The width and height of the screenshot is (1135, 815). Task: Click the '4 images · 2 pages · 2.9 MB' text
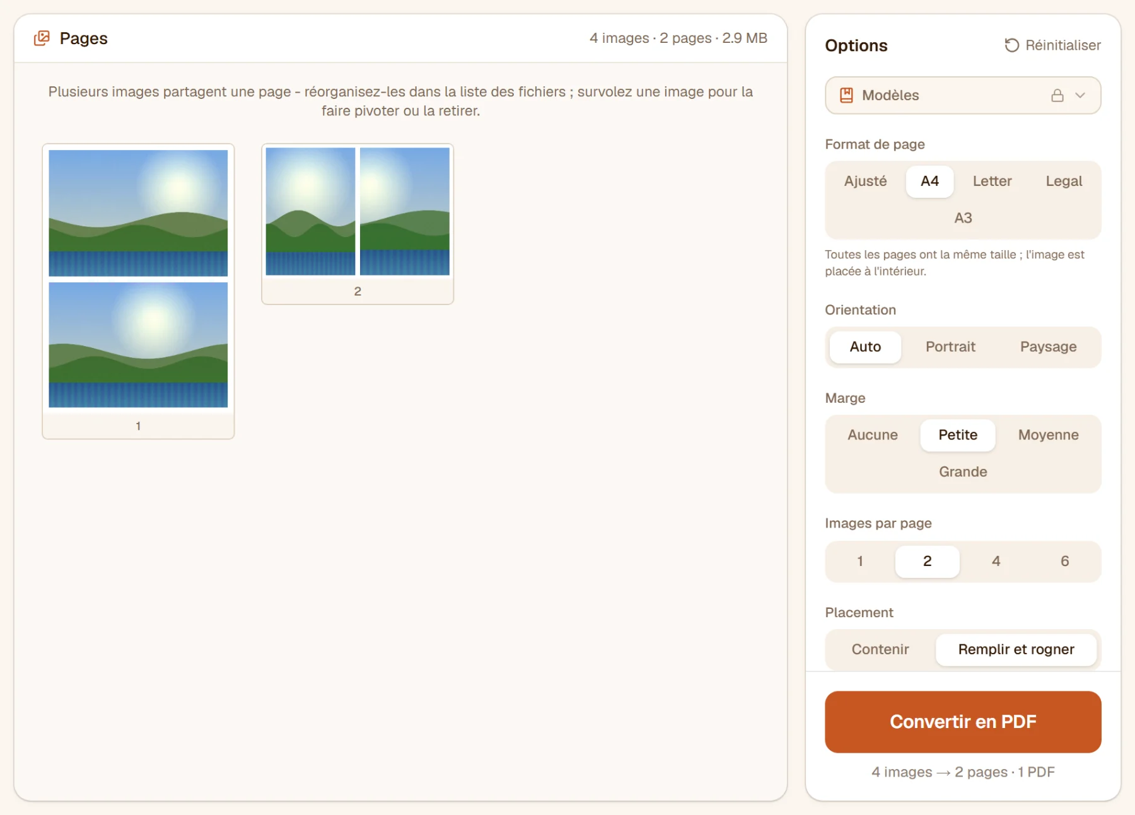(678, 38)
